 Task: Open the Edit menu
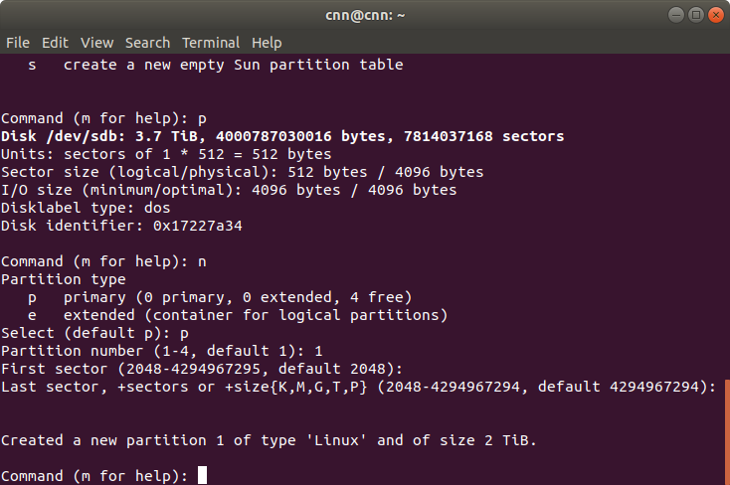[55, 43]
